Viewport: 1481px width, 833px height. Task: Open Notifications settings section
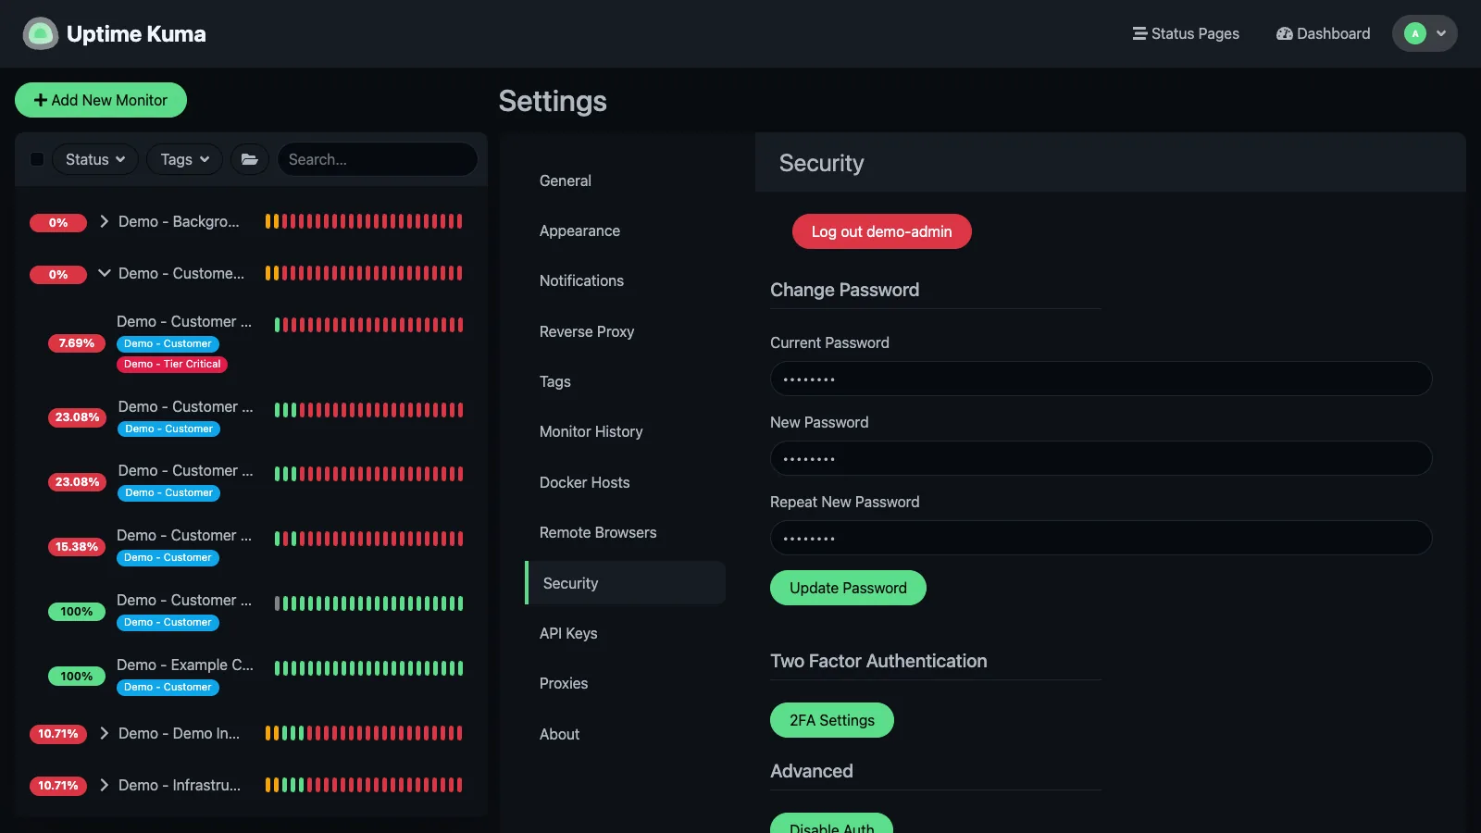coord(625,280)
